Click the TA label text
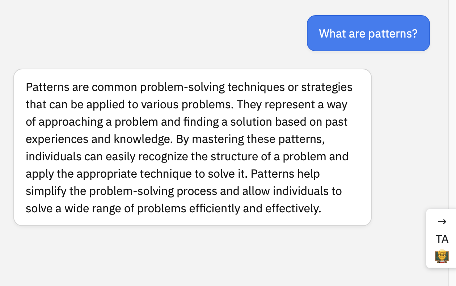This screenshot has width=456, height=286. (442, 239)
